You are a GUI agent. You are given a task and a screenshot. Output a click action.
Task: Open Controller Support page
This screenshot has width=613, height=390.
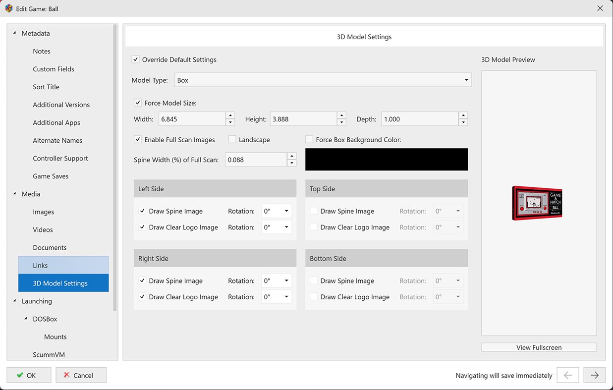(60, 158)
